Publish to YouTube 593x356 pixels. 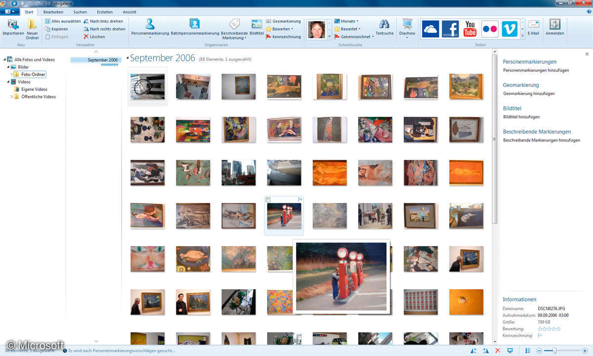(x=470, y=29)
